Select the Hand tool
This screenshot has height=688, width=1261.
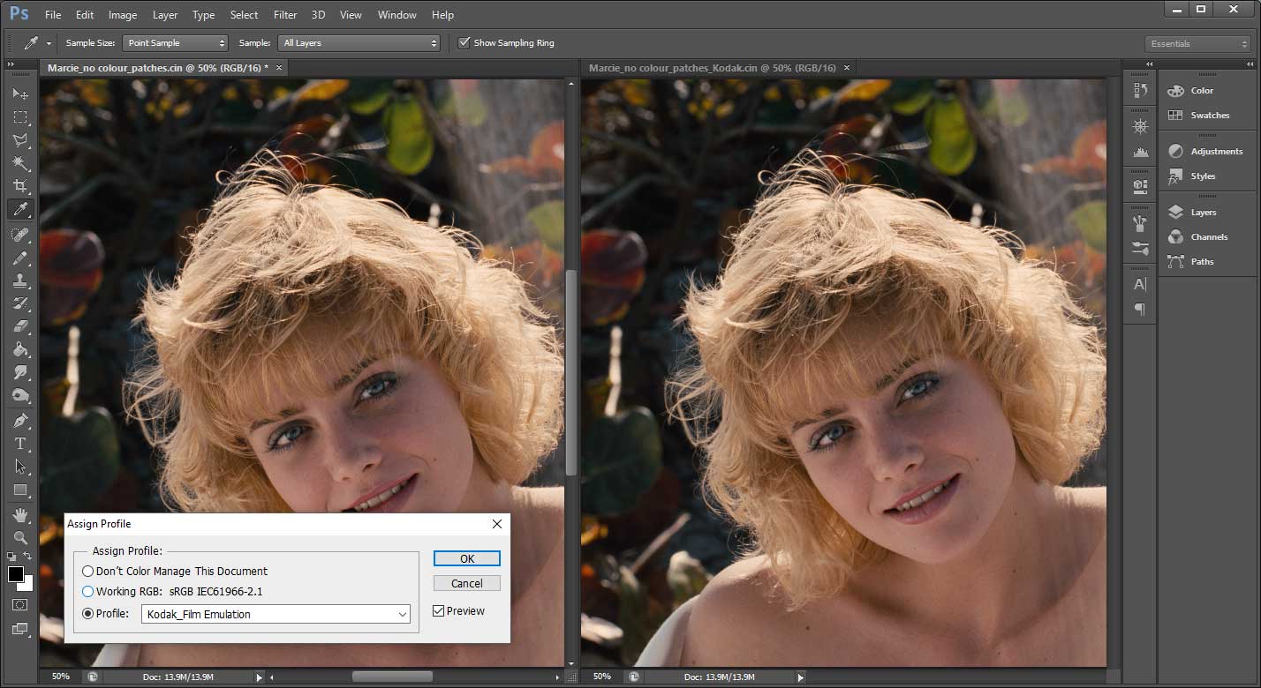pyautogui.click(x=20, y=515)
